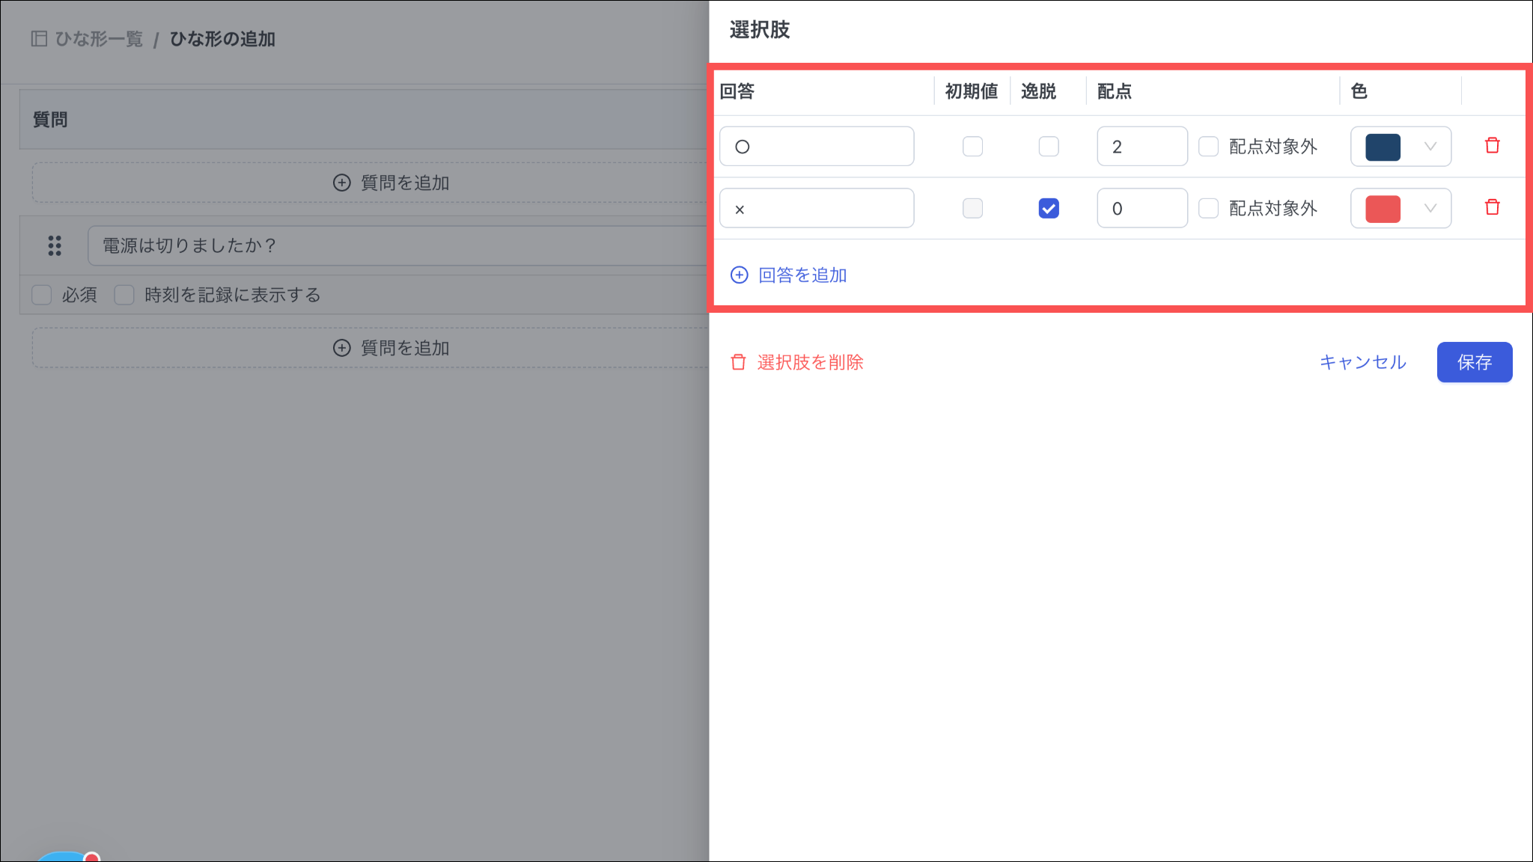The width and height of the screenshot is (1533, 862).
Task: Click the plus icon beside 回答を追加
Action: (739, 275)
